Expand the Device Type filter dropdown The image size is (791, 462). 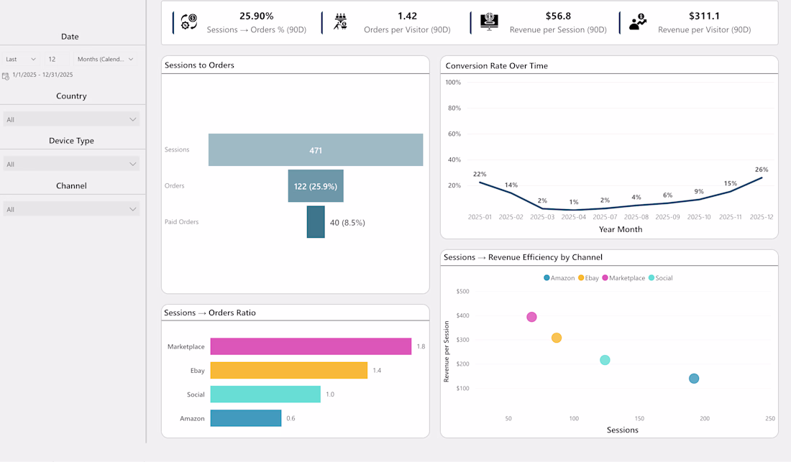[x=71, y=165]
